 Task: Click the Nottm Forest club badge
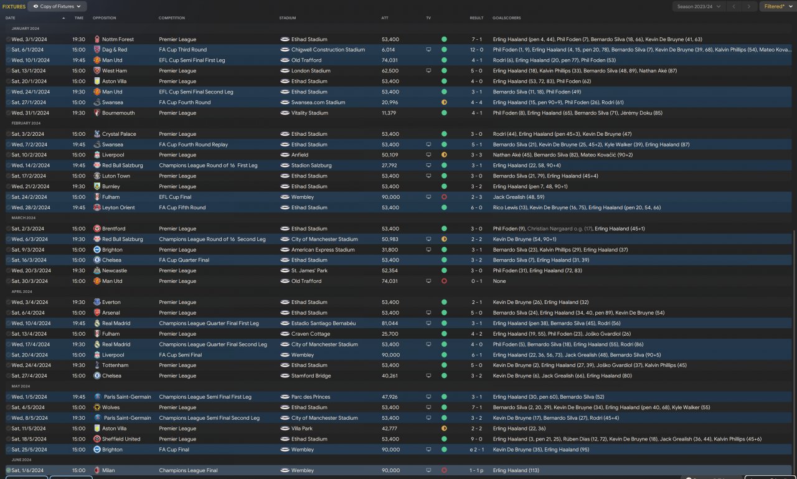click(97, 39)
